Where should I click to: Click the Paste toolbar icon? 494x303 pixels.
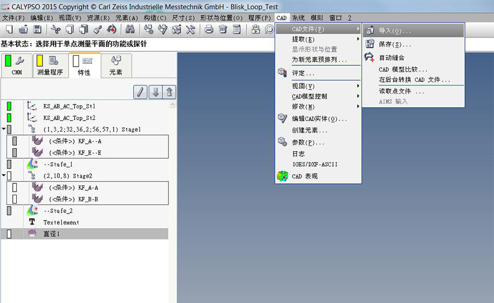click(83, 30)
